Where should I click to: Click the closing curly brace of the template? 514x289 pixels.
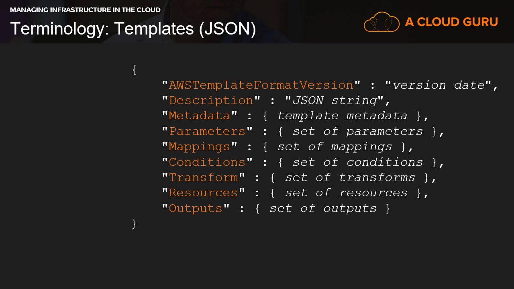pos(134,224)
